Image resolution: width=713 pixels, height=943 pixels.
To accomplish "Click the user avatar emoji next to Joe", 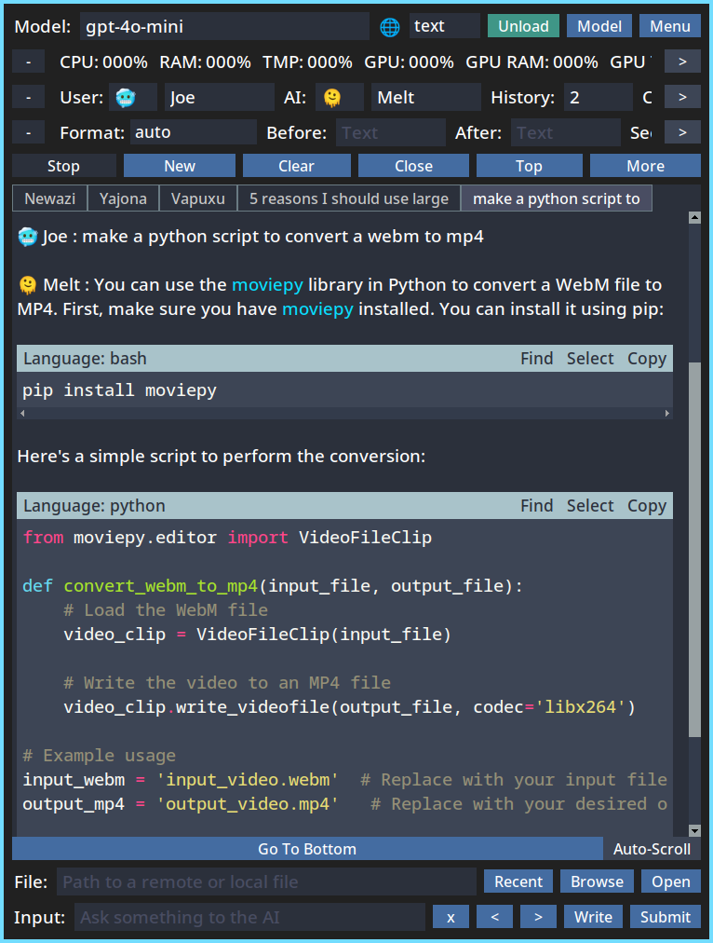I will click(126, 98).
